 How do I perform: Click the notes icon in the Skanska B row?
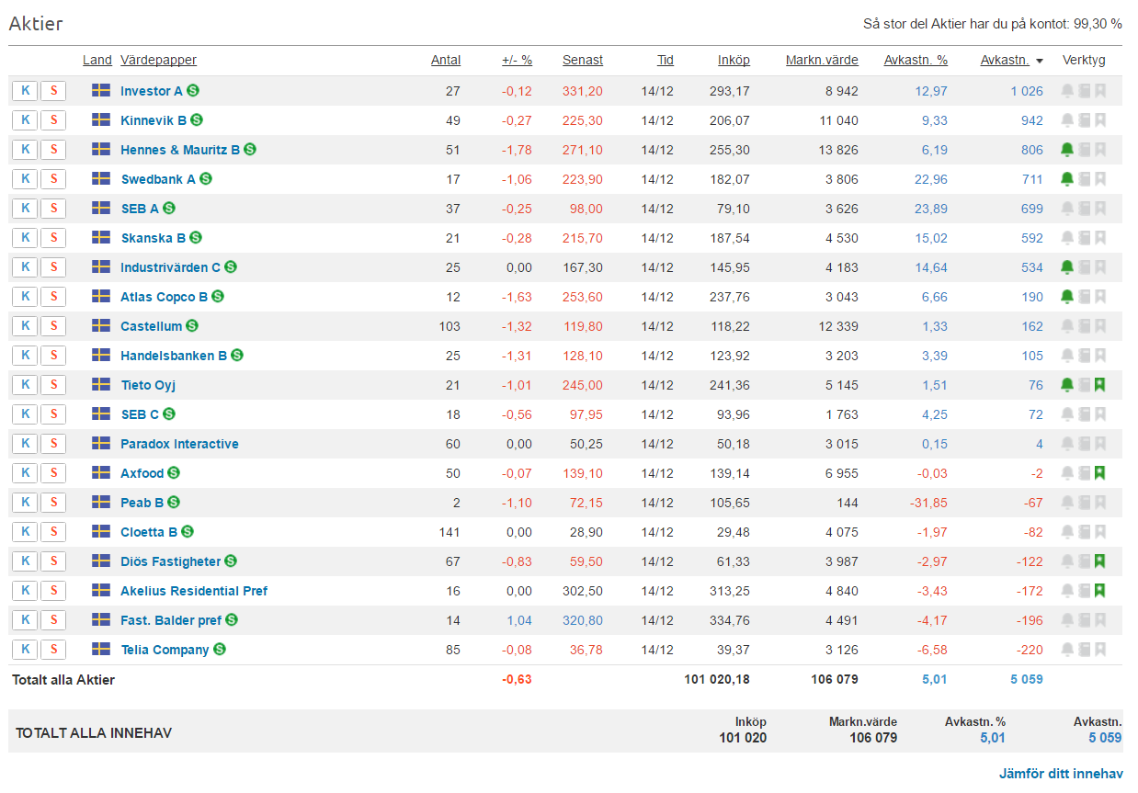coord(1084,238)
